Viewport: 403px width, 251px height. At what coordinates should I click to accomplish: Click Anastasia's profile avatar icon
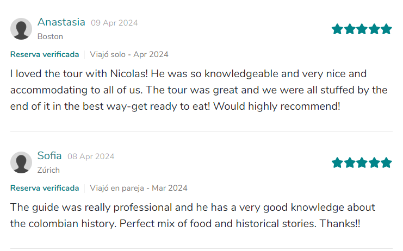coord(21,29)
